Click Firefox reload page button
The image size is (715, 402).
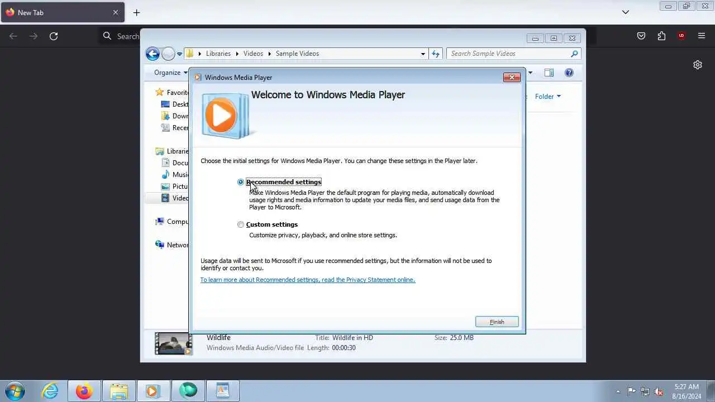click(54, 36)
